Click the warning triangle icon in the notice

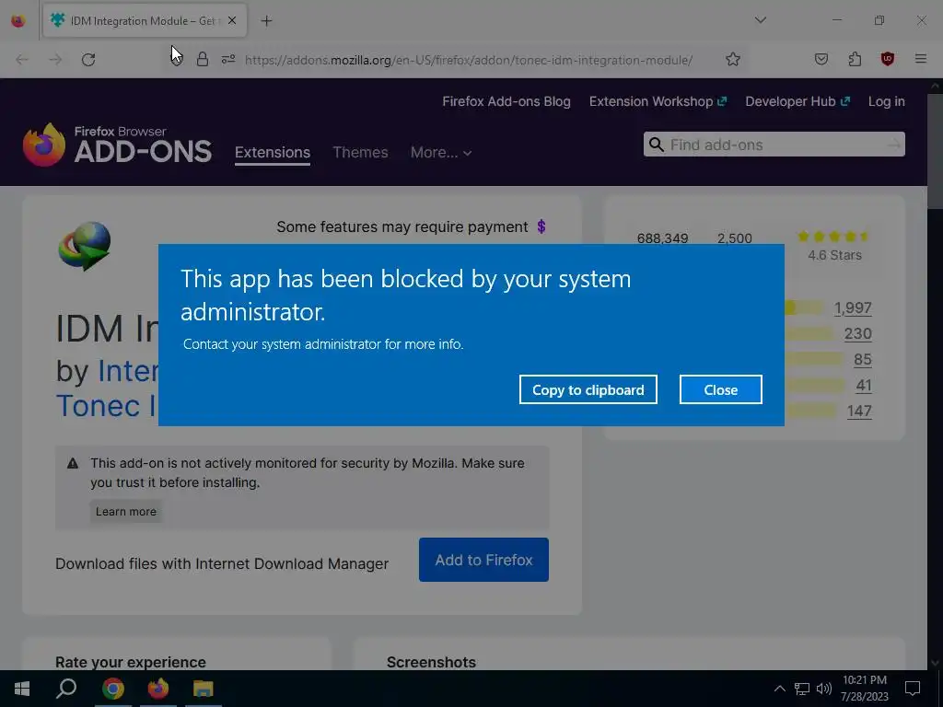coord(73,464)
